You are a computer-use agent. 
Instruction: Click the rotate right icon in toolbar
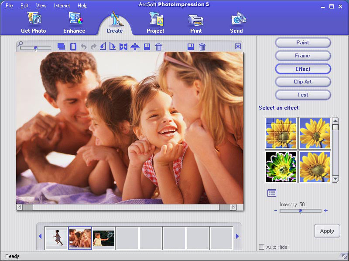click(113, 47)
